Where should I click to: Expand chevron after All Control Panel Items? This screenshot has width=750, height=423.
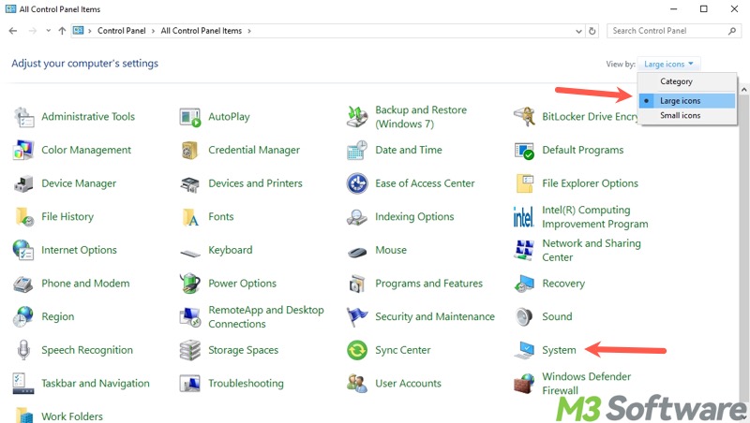pos(249,31)
